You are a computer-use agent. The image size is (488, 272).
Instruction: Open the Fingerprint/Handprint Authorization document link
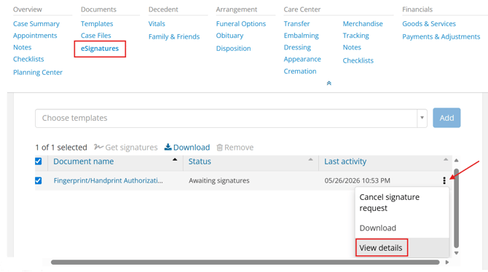point(109,180)
